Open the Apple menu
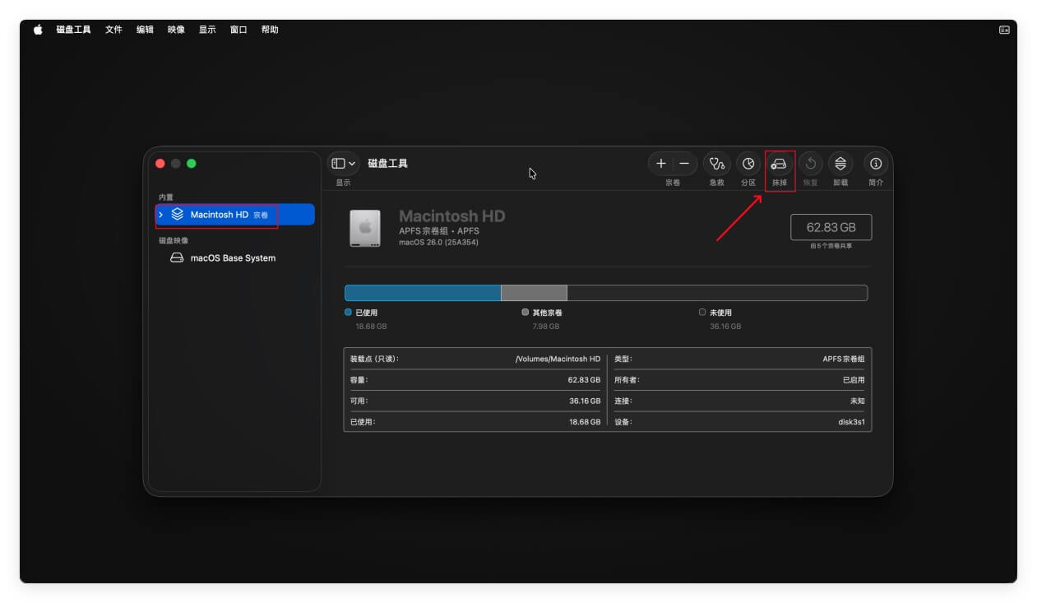 38,30
